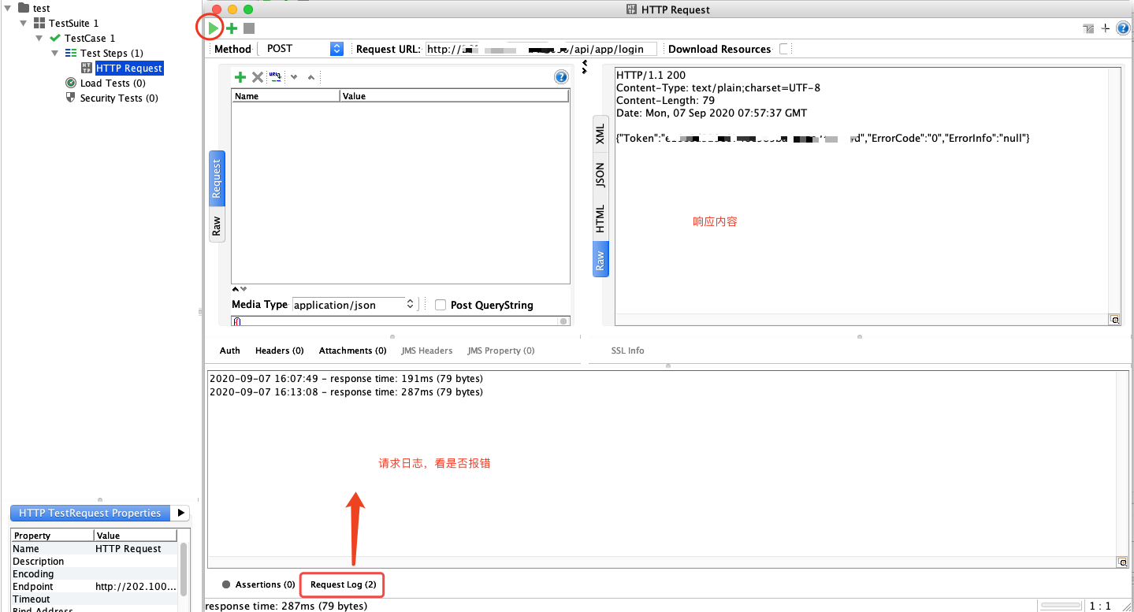Add a new request parameter with green plus
1134x612 pixels.
[240, 76]
